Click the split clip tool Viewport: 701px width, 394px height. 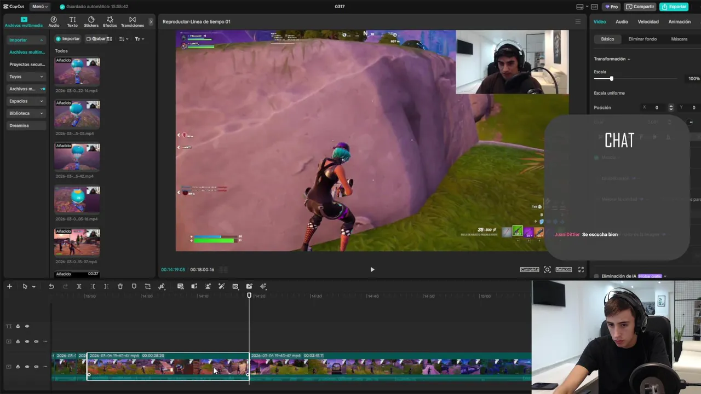pyautogui.click(x=79, y=286)
